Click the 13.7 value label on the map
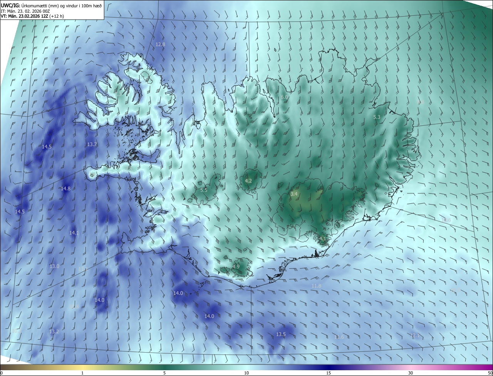Screen dimensions: 493x376 click(x=92, y=145)
